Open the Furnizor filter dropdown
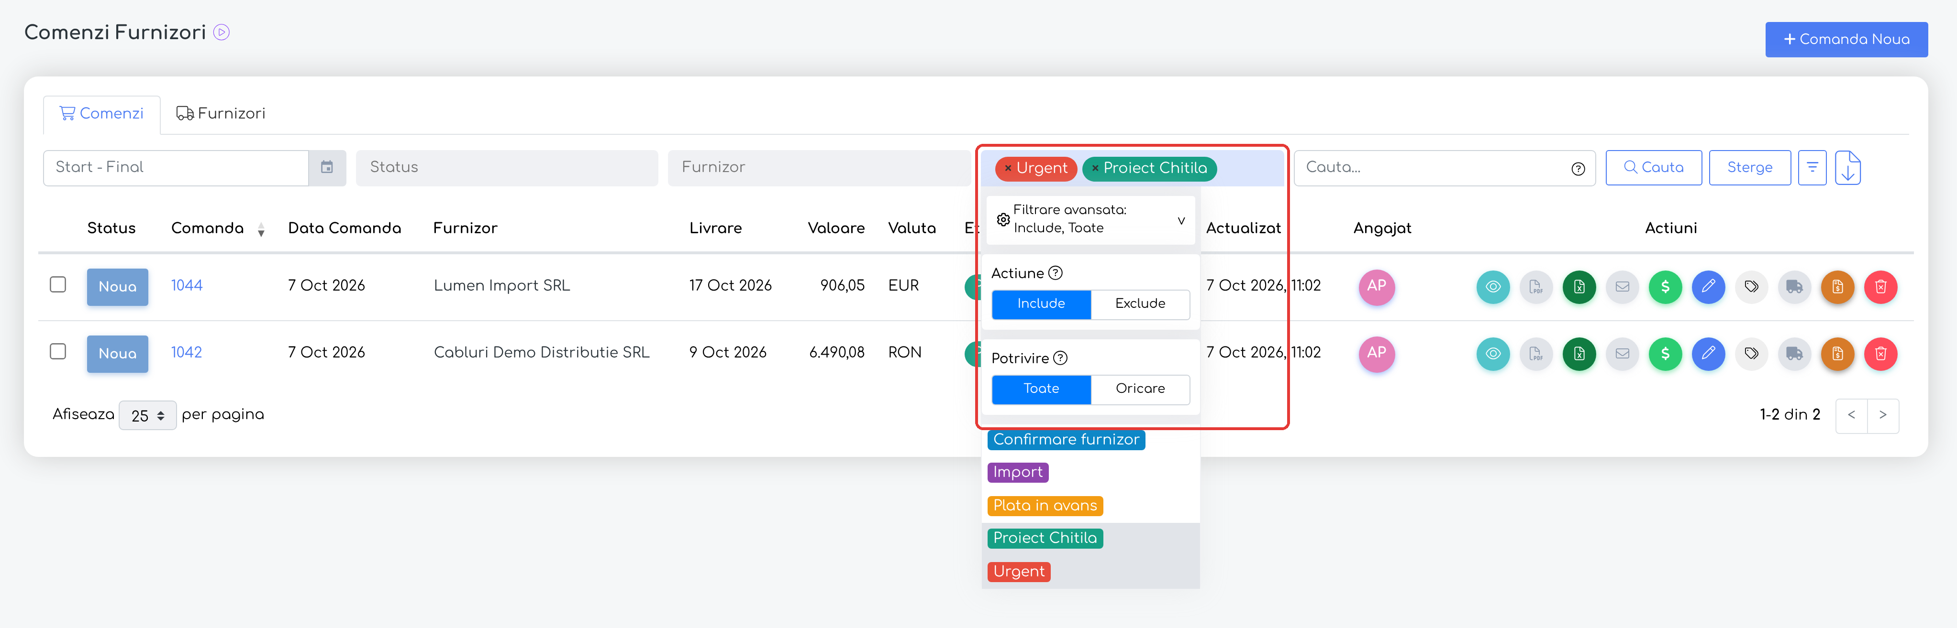Image resolution: width=1957 pixels, height=628 pixels. pyautogui.click(x=819, y=168)
